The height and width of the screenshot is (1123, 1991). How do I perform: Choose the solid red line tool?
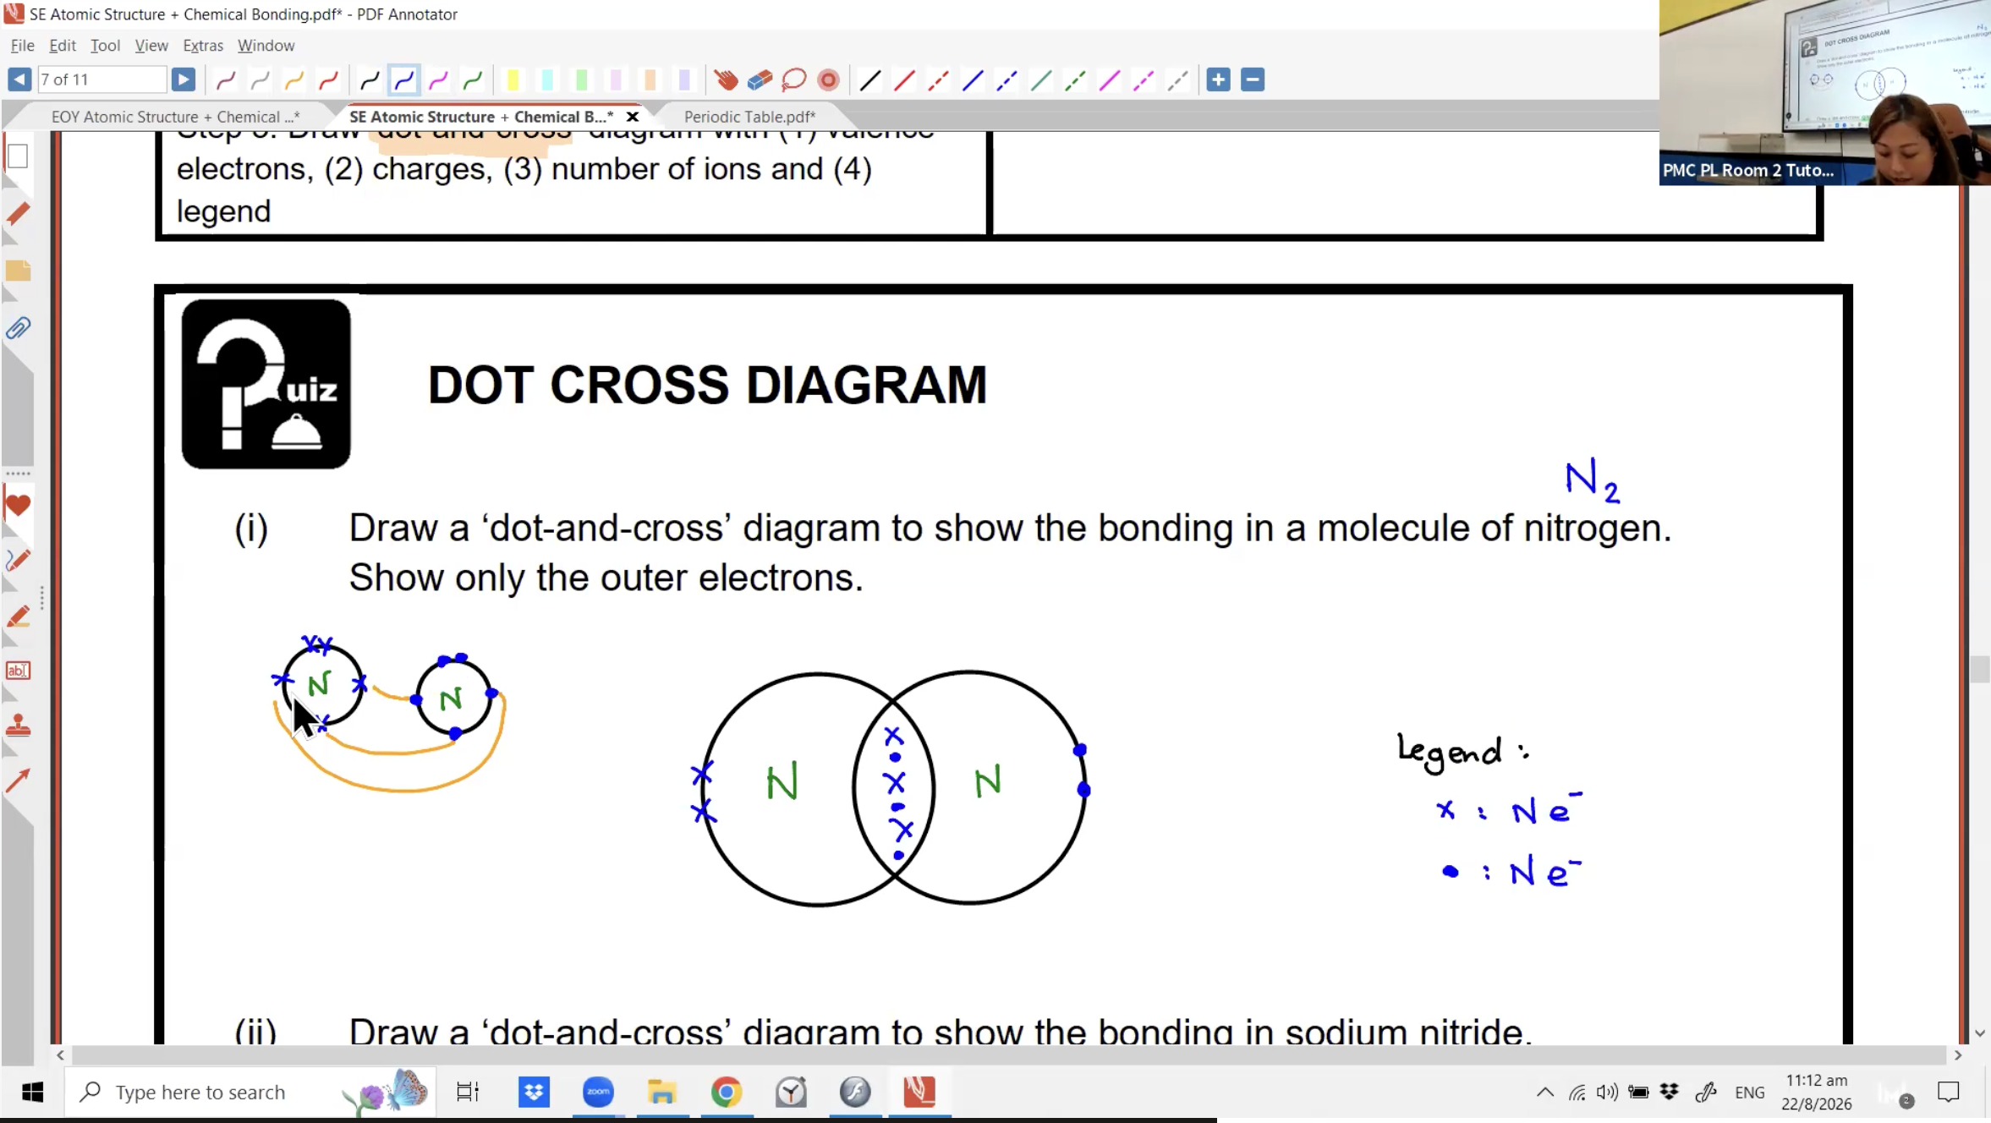pos(904,80)
